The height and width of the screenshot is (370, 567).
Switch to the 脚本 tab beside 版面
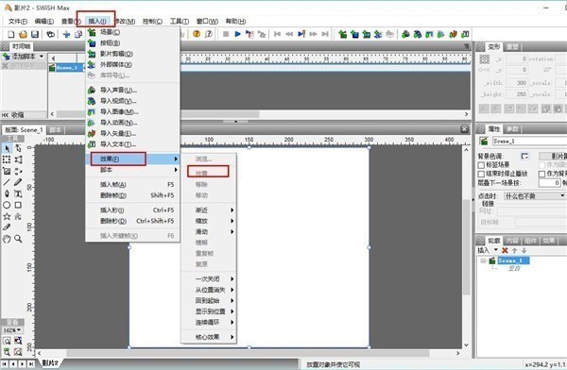tap(56, 129)
